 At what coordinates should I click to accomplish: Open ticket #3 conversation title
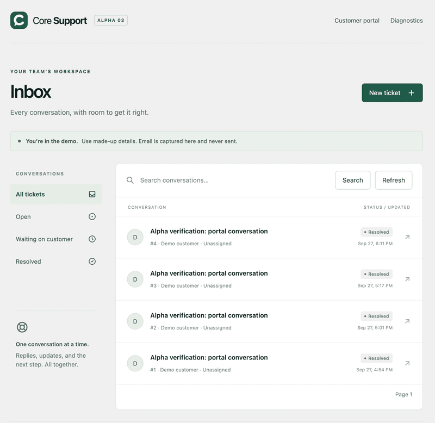[209, 273]
